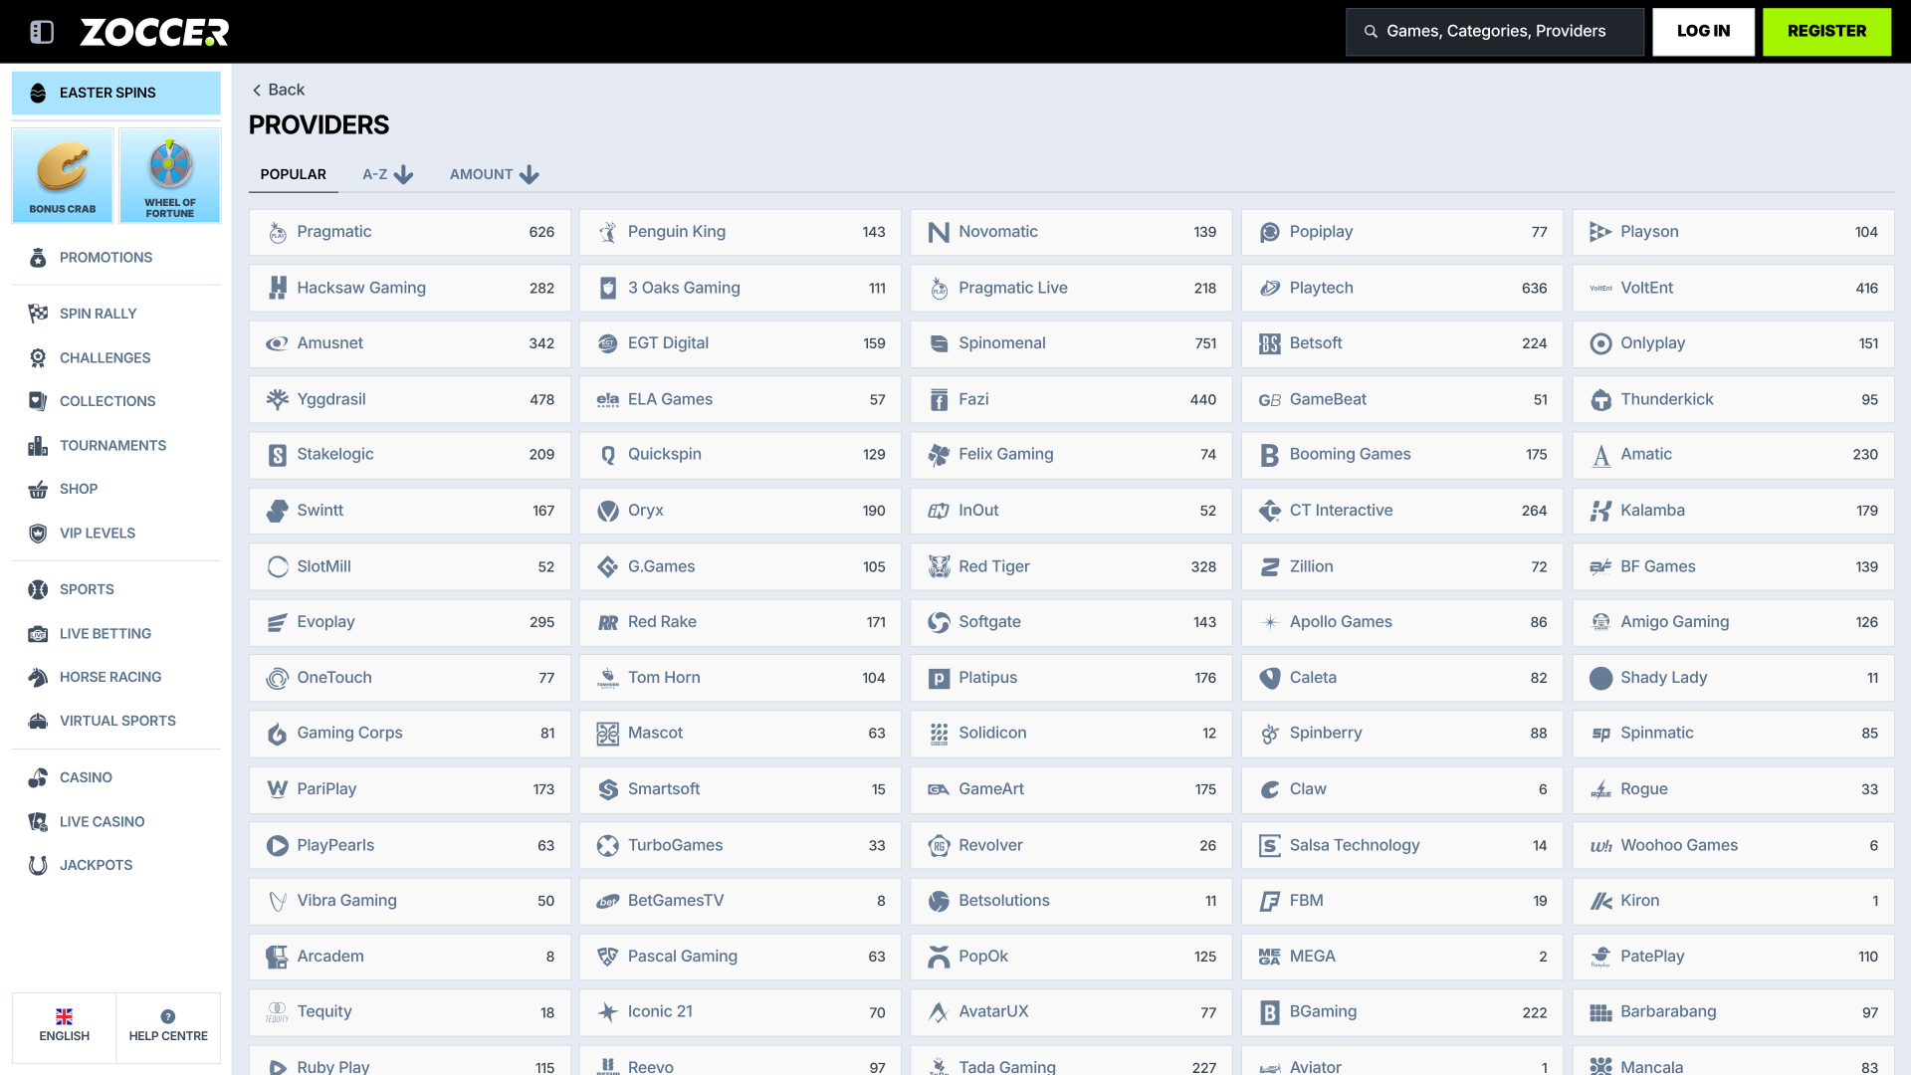Open the Wheel of Fortune game
Screen dimensions: 1911x1075
point(170,175)
